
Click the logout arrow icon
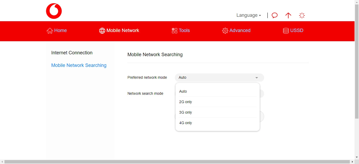pos(288,15)
